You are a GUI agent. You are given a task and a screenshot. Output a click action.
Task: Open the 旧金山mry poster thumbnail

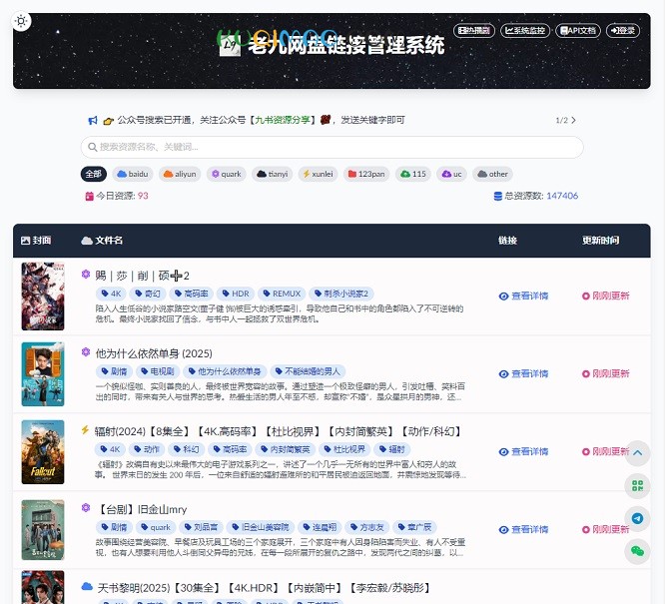pyautogui.click(x=43, y=530)
